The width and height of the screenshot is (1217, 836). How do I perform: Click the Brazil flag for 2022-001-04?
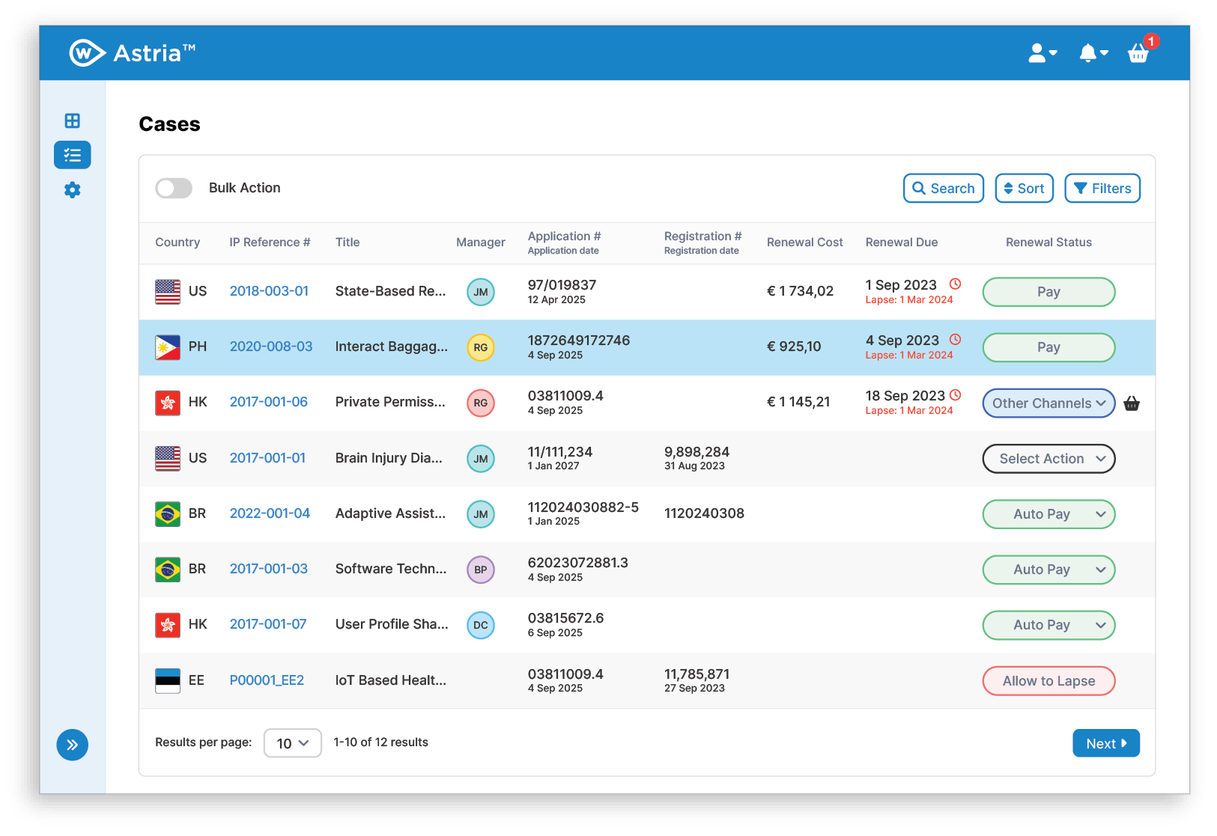tap(168, 514)
